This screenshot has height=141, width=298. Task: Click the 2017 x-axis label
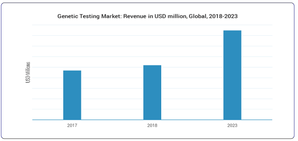pos(72,126)
